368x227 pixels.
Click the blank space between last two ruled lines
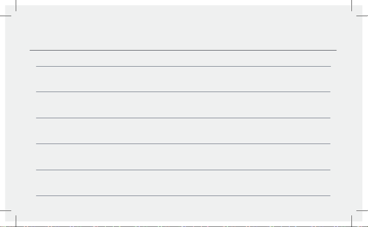tap(183, 183)
